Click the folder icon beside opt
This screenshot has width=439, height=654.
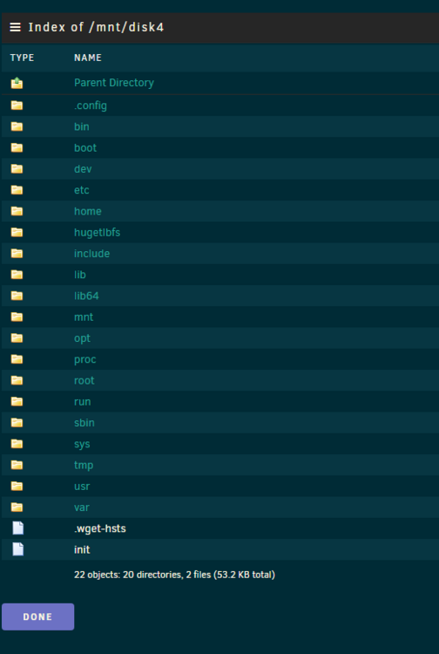pos(17,337)
